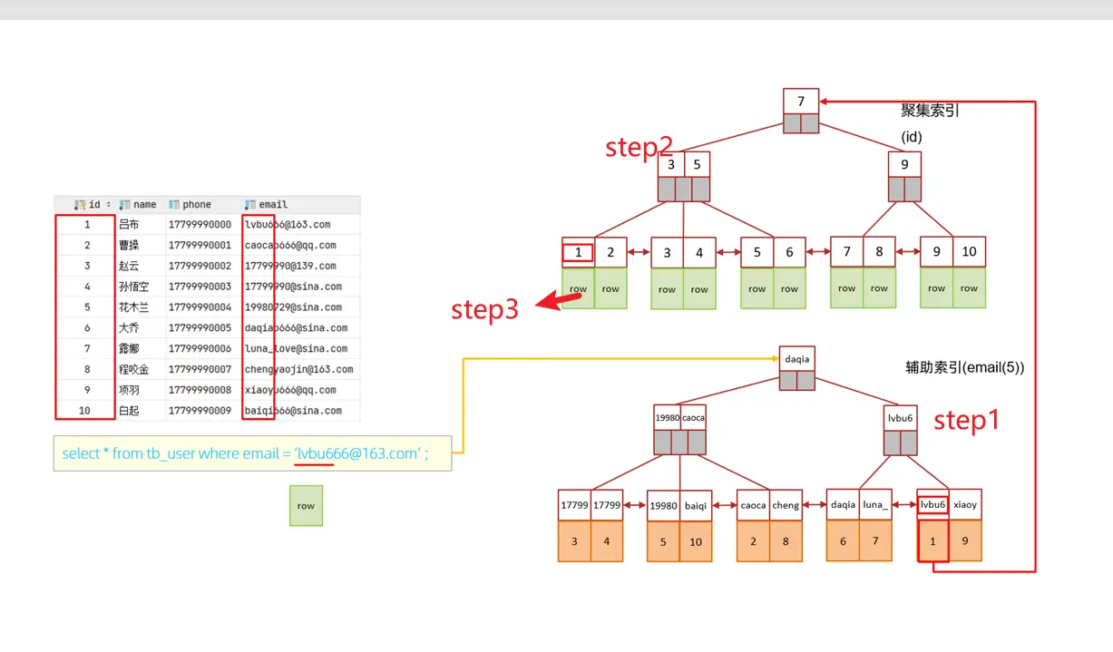Click the select * from tb_user query box
Viewport: 1113px width, 652px height.
click(252, 453)
